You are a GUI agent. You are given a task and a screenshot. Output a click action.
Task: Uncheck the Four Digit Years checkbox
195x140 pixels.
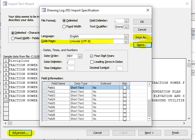pos(91,56)
